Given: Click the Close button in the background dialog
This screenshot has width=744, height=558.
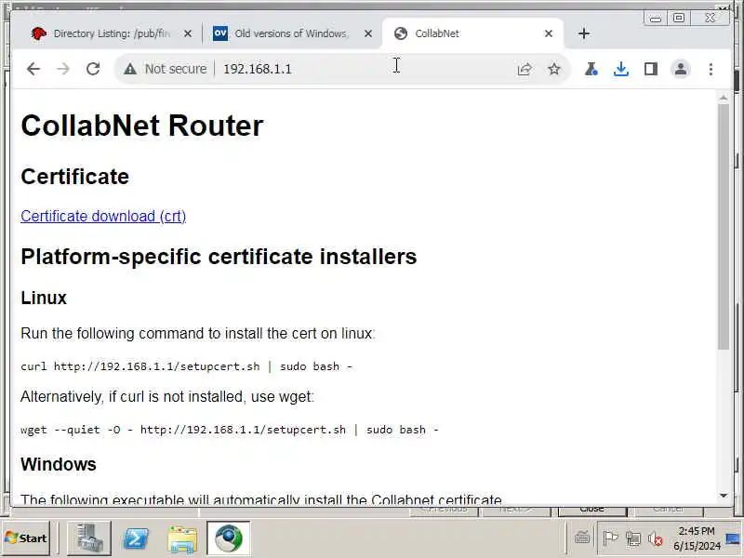Looking at the screenshot, I should click(x=592, y=511).
